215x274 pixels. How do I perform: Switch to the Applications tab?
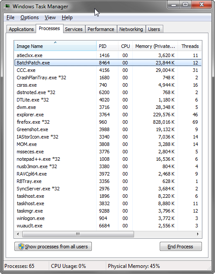click(x=21, y=29)
